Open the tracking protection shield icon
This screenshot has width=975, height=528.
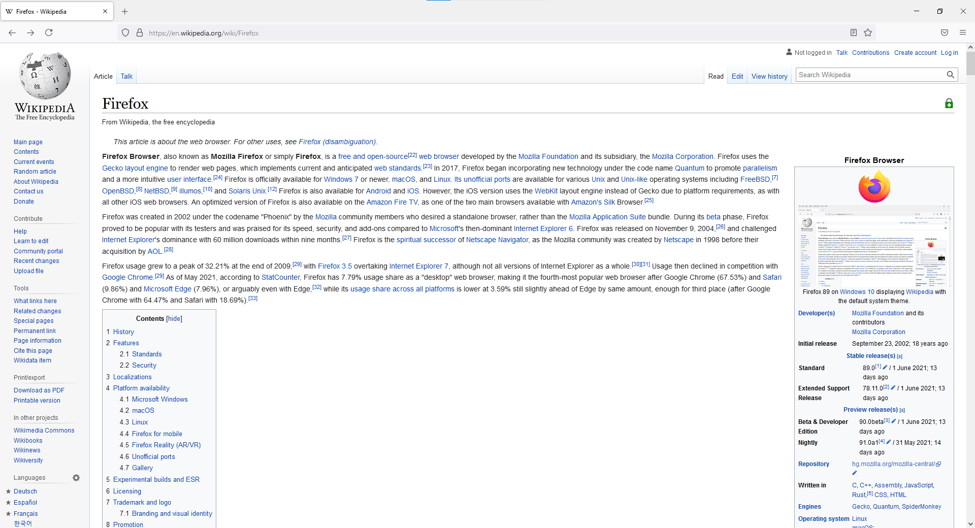[125, 32]
